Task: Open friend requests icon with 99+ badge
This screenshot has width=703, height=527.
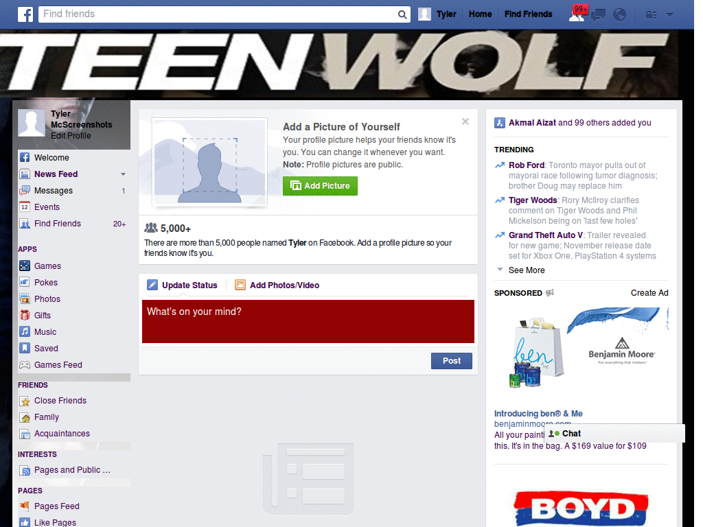Action: (577, 14)
